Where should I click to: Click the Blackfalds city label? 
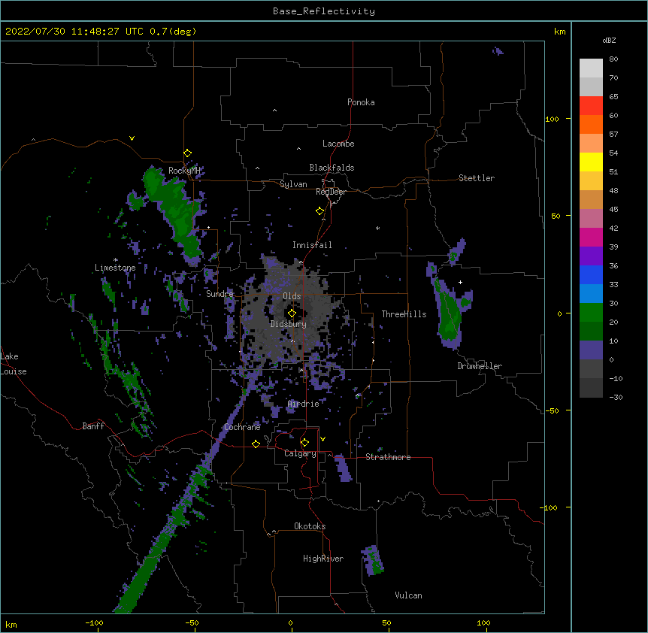pyautogui.click(x=332, y=168)
